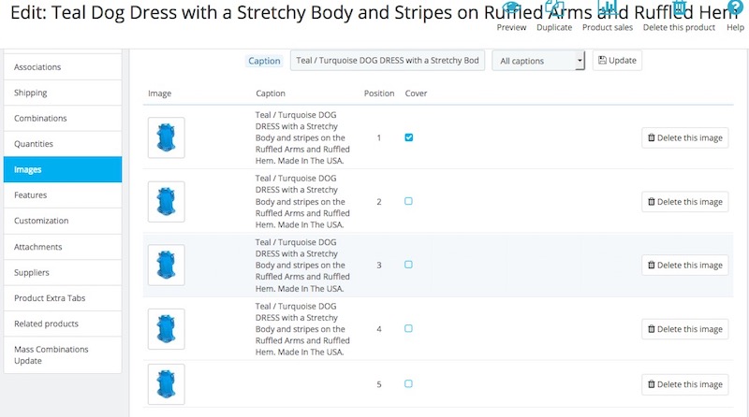
Task: Click the Caption text input field
Action: [388, 61]
